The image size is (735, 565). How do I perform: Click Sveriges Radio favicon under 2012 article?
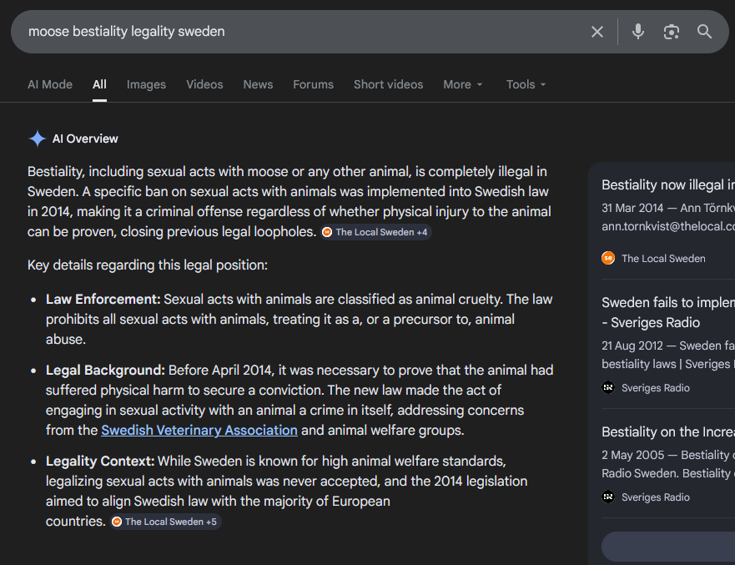click(x=608, y=387)
